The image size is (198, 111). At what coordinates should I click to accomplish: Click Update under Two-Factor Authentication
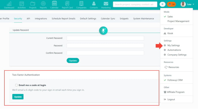[x=18, y=97]
